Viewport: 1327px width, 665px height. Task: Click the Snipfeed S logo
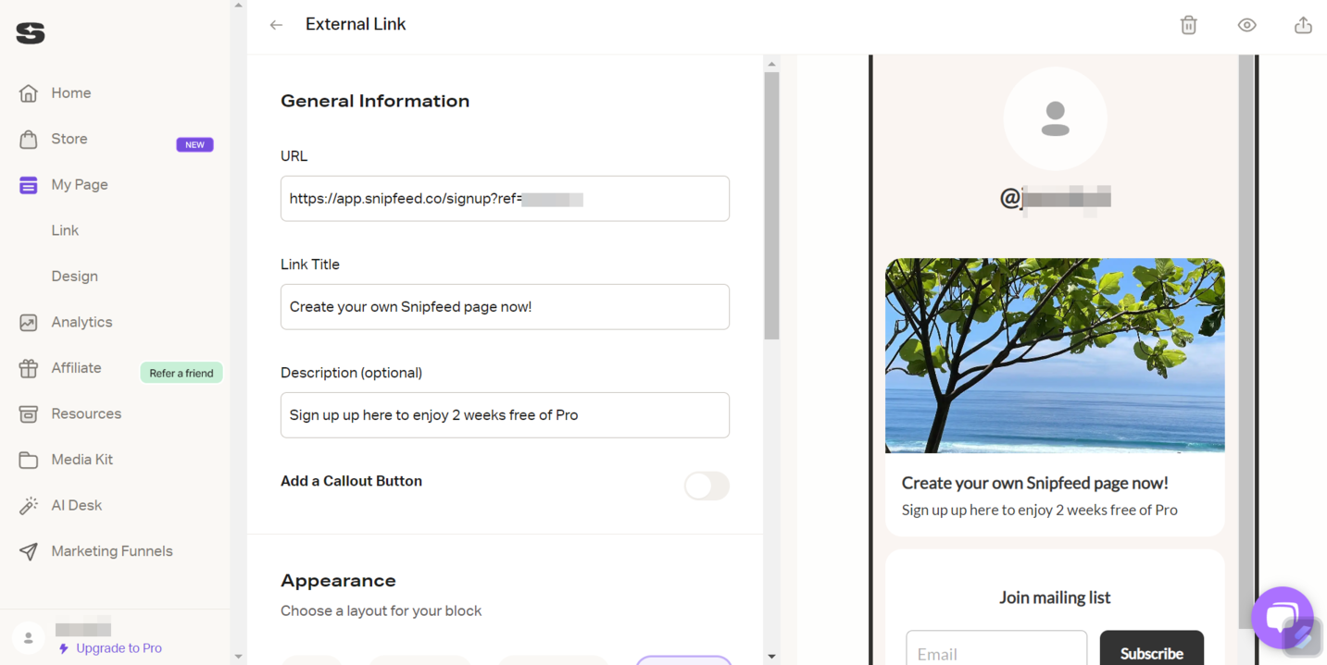tap(31, 33)
